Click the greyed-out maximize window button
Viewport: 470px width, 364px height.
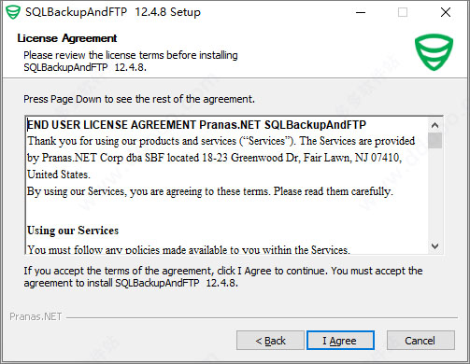pyautogui.click(x=403, y=12)
